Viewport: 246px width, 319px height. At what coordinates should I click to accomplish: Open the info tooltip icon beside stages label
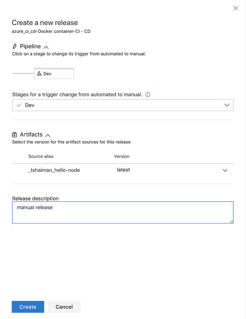(148, 94)
